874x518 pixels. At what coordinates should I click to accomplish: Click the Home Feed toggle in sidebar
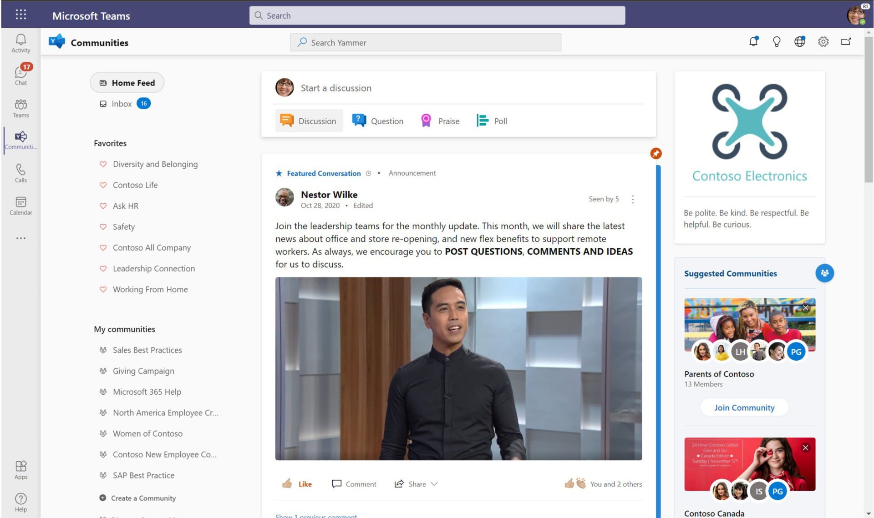[x=128, y=83]
